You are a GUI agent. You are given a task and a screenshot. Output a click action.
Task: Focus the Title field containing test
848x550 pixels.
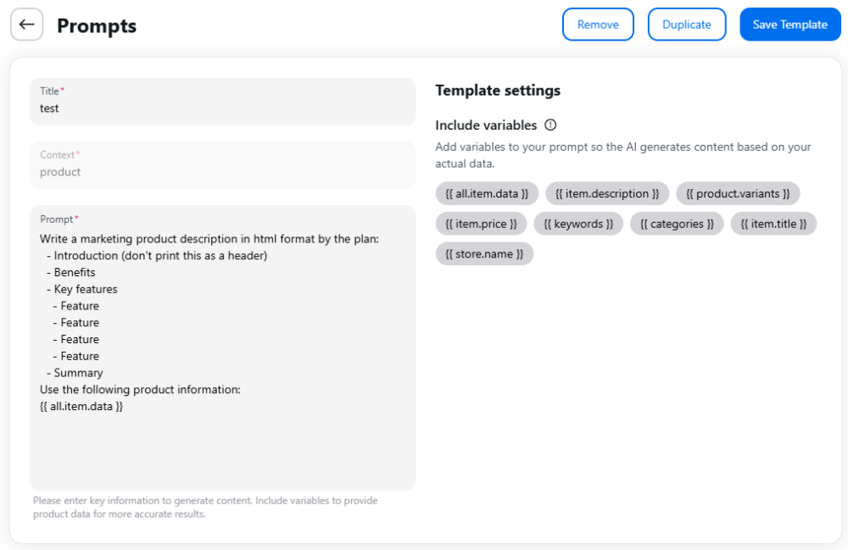pyautogui.click(x=223, y=102)
